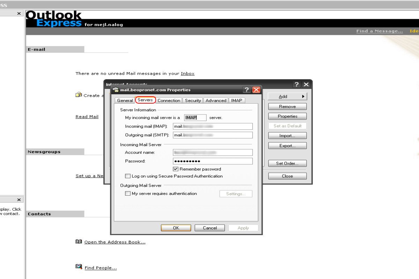The width and height of the screenshot is (419, 279).
Task: Click Remove in Internet Accounts
Action: click(x=287, y=106)
